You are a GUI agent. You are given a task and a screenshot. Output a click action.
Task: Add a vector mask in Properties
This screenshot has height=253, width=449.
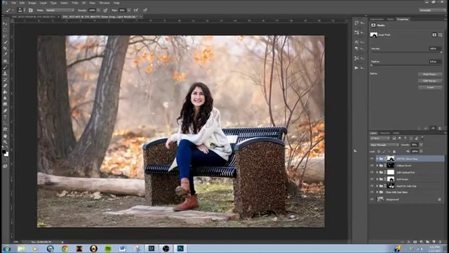tap(440, 34)
